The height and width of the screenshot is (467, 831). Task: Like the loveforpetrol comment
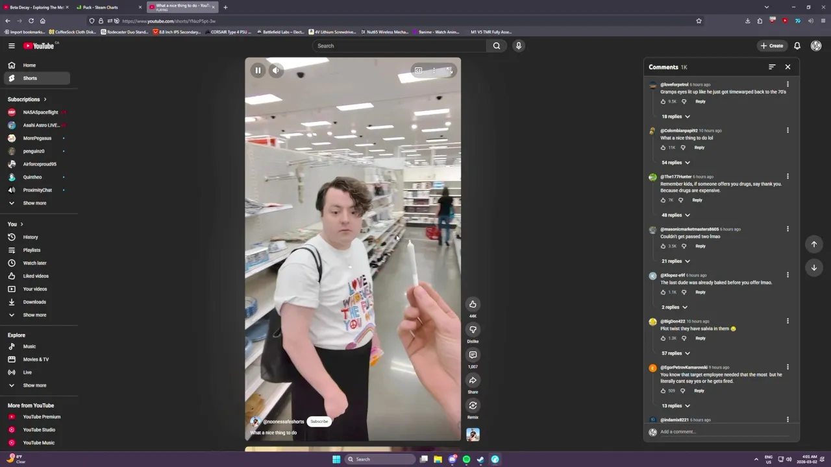[x=663, y=101]
